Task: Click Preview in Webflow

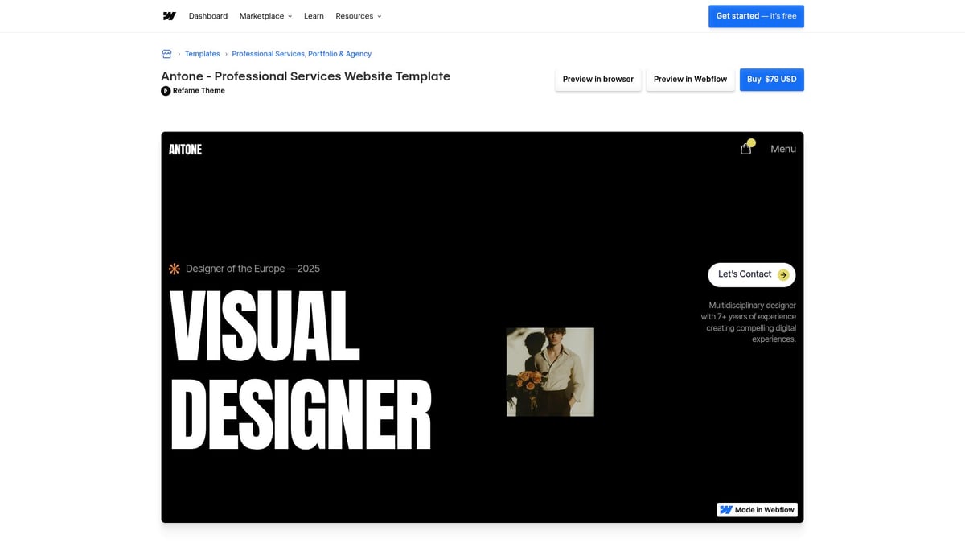Action: 690,79
